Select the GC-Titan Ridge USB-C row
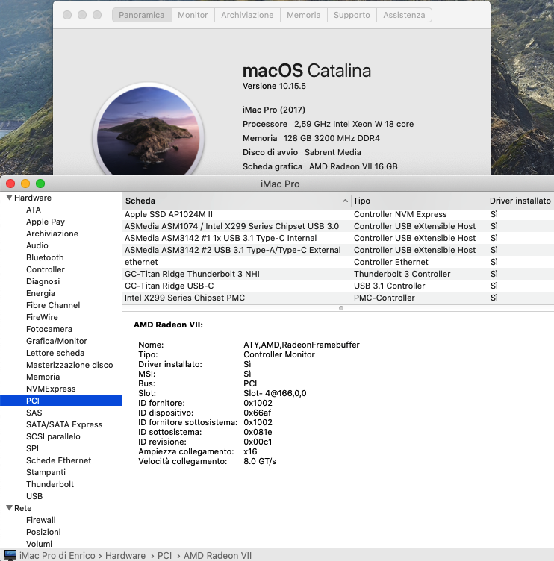 tap(338, 286)
